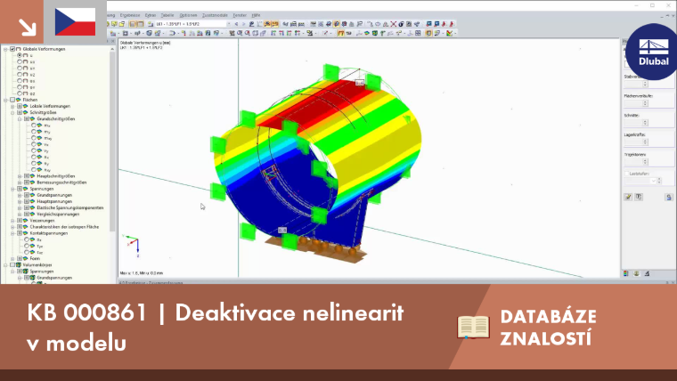Click the red X delete icon in toolbar
This screenshot has height=381, width=677.
pyautogui.click(x=394, y=24)
